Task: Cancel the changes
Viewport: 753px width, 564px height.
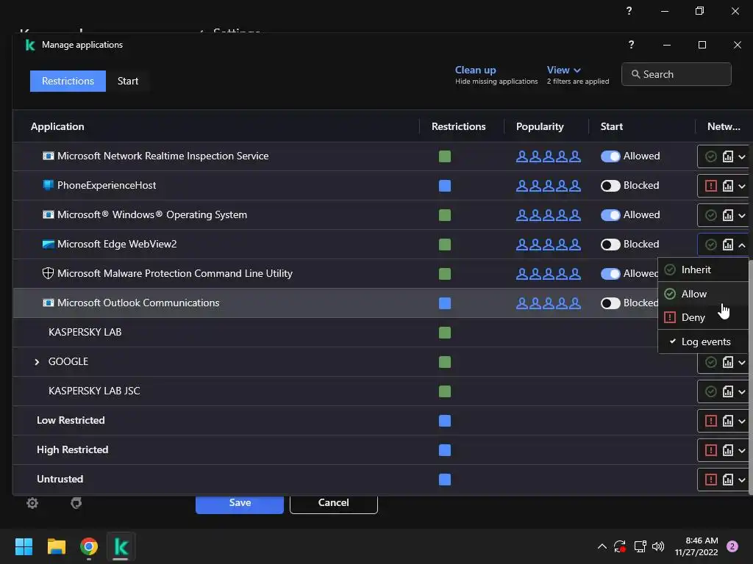Action: (333, 502)
